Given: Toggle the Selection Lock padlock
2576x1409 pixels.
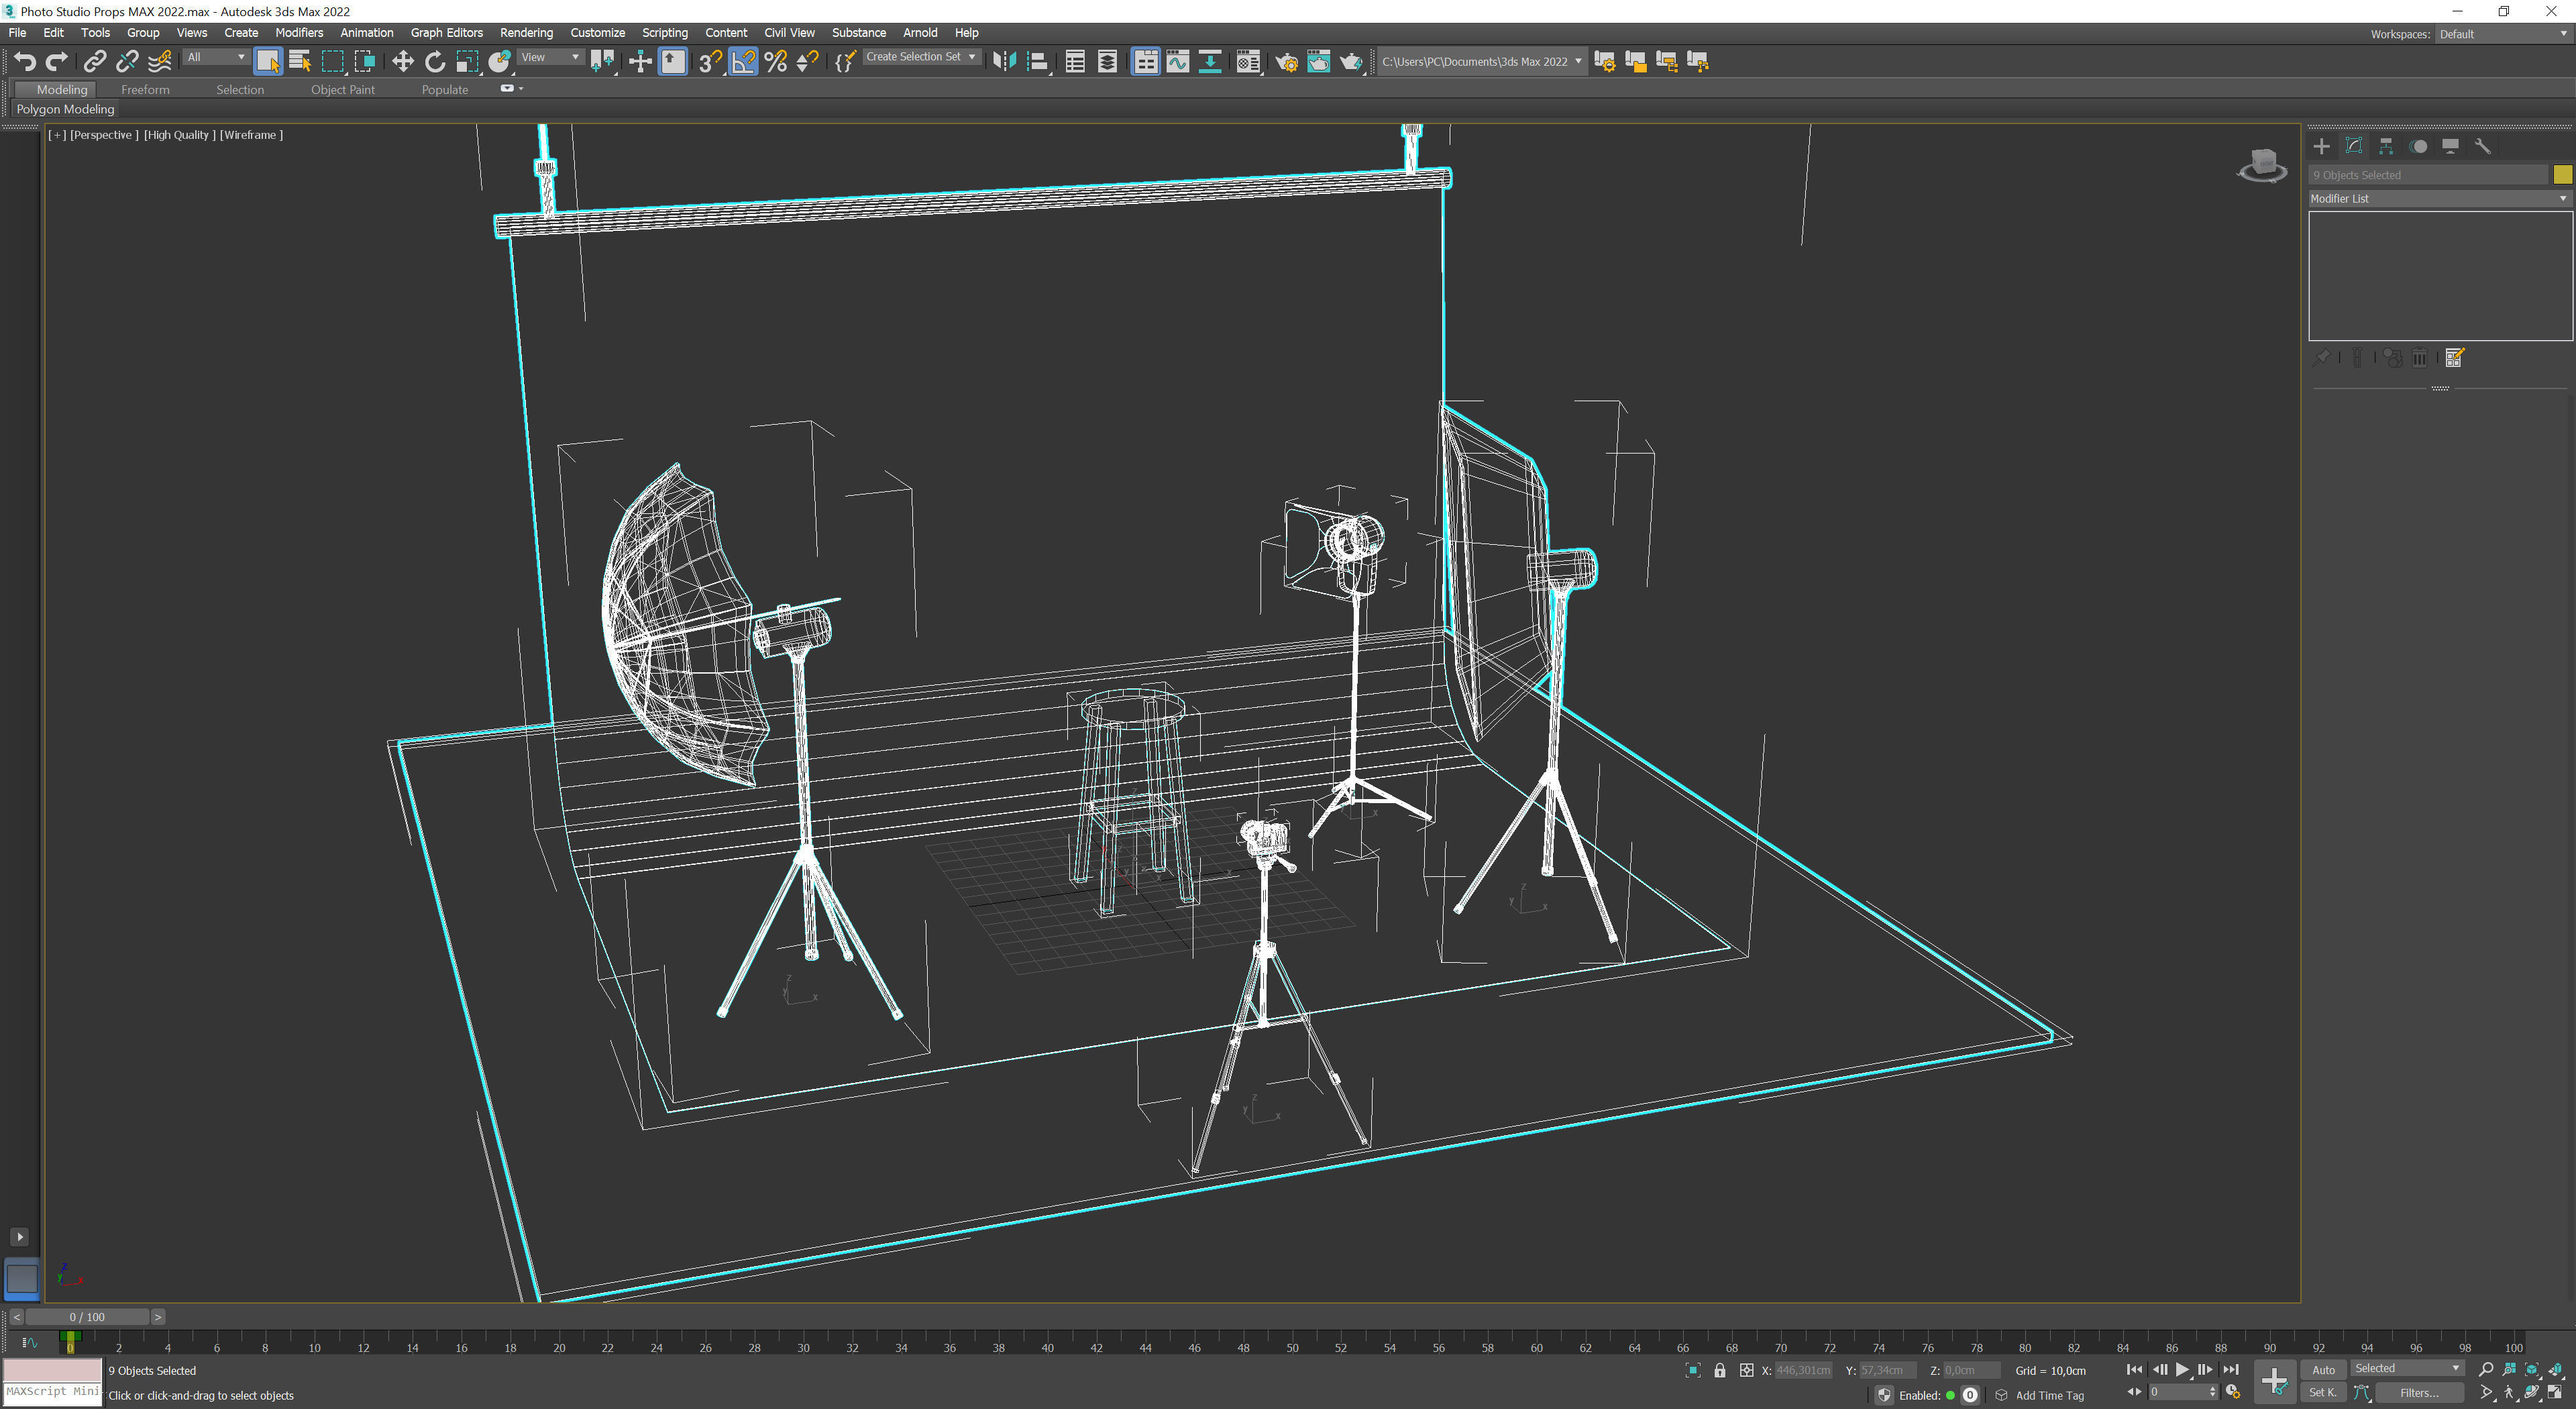Looking at the screenshot, I should click(1719, 1370).
